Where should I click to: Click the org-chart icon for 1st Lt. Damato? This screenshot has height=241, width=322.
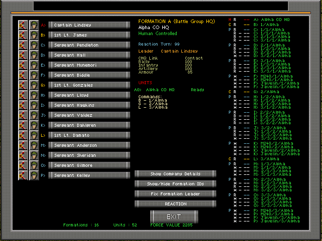[x=23, y=135]
